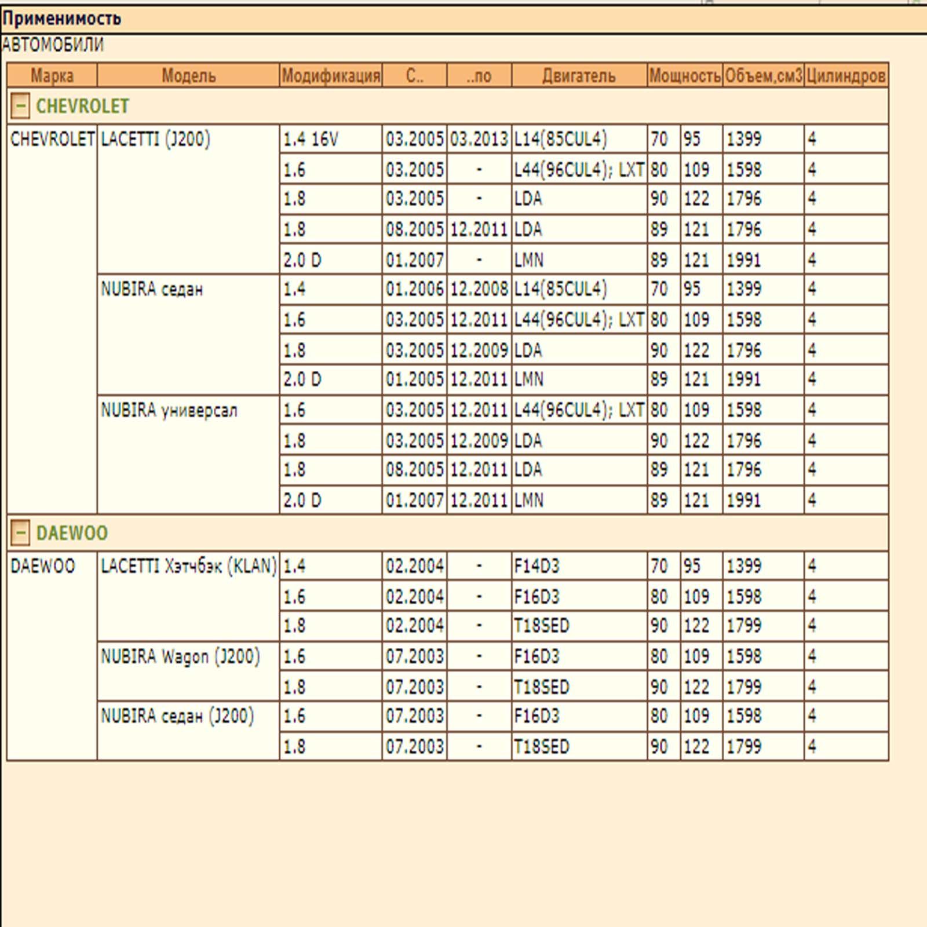This screenshot has width=927, height=927.
Task: Select the 1.4 16V modification cell
Action: (331, 139)
